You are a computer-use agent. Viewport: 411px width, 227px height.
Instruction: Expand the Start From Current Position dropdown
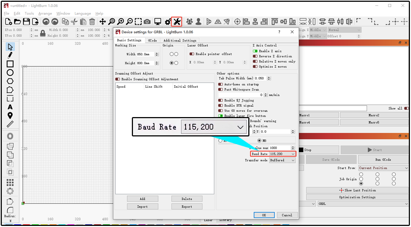click(x=383, y=168)
